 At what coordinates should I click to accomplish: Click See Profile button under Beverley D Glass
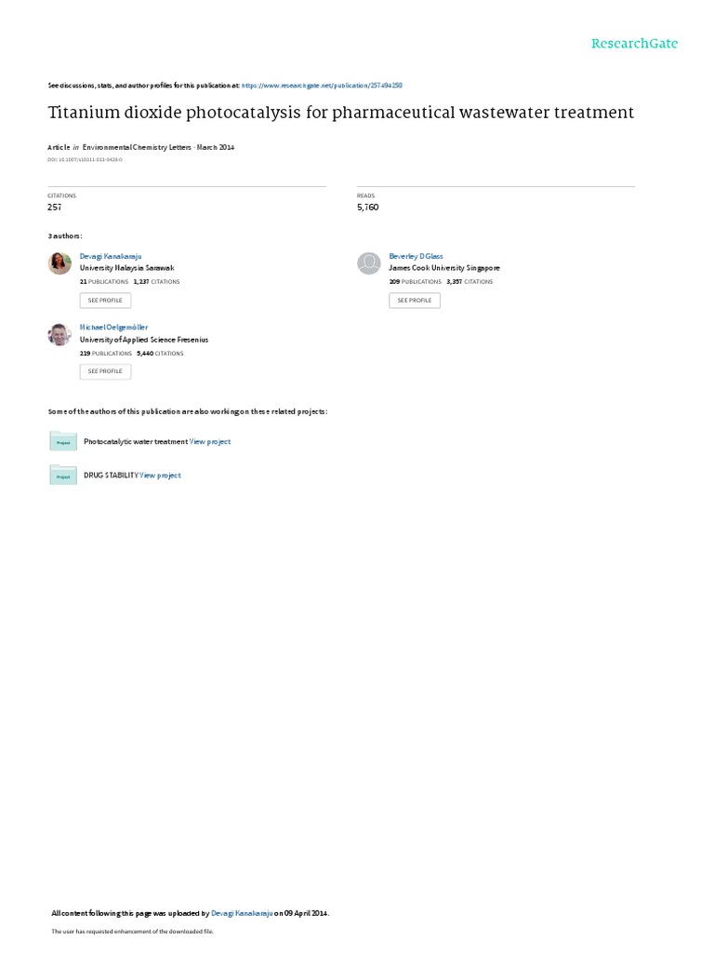tap(415, 301)
